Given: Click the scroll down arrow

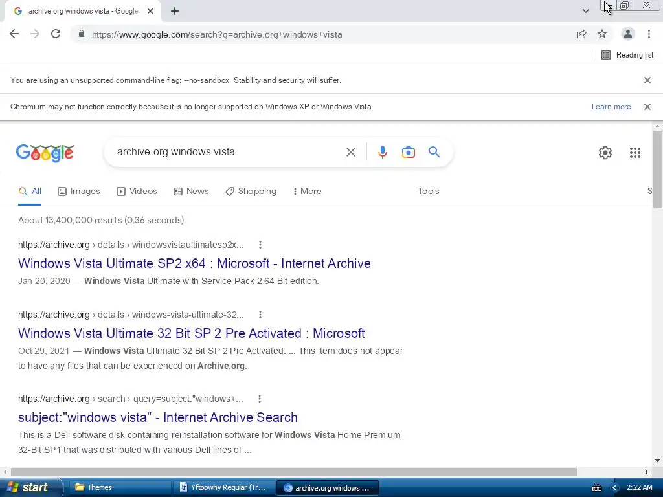Looking at the screenshot, I should [x=657, y=461].
